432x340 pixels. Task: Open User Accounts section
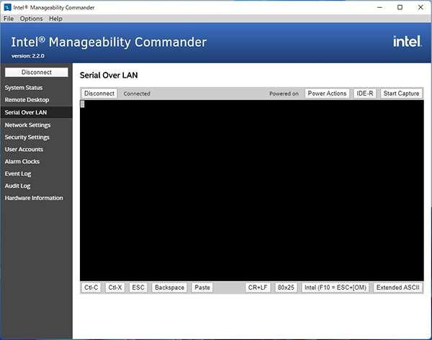pyautogui.click(x=24, y=150)
